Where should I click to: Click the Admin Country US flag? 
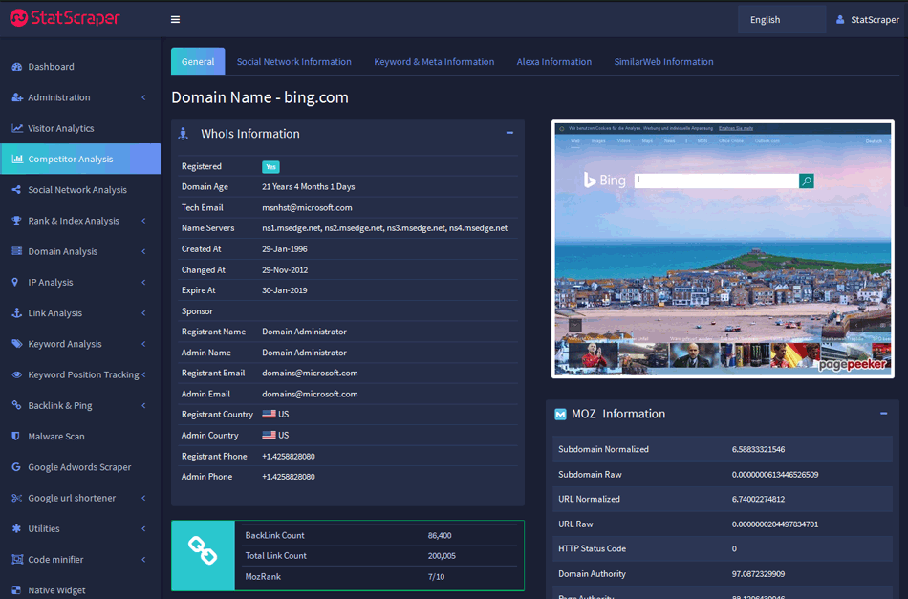click(x=269, y=436)
